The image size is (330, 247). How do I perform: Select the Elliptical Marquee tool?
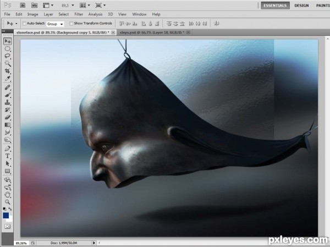pos(8,48)
